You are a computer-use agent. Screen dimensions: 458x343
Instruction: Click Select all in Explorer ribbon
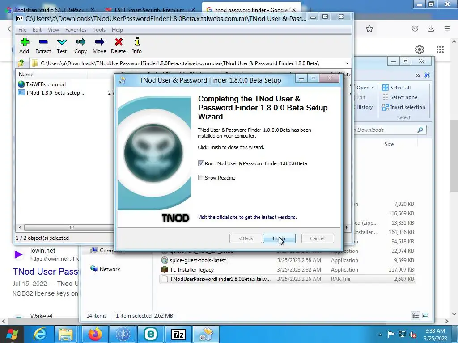(x=396, y=88)
